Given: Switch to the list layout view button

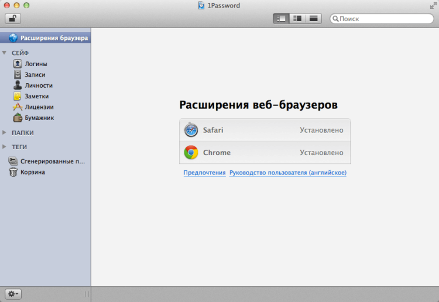Looking at the screenshot, I should point(281,19).
